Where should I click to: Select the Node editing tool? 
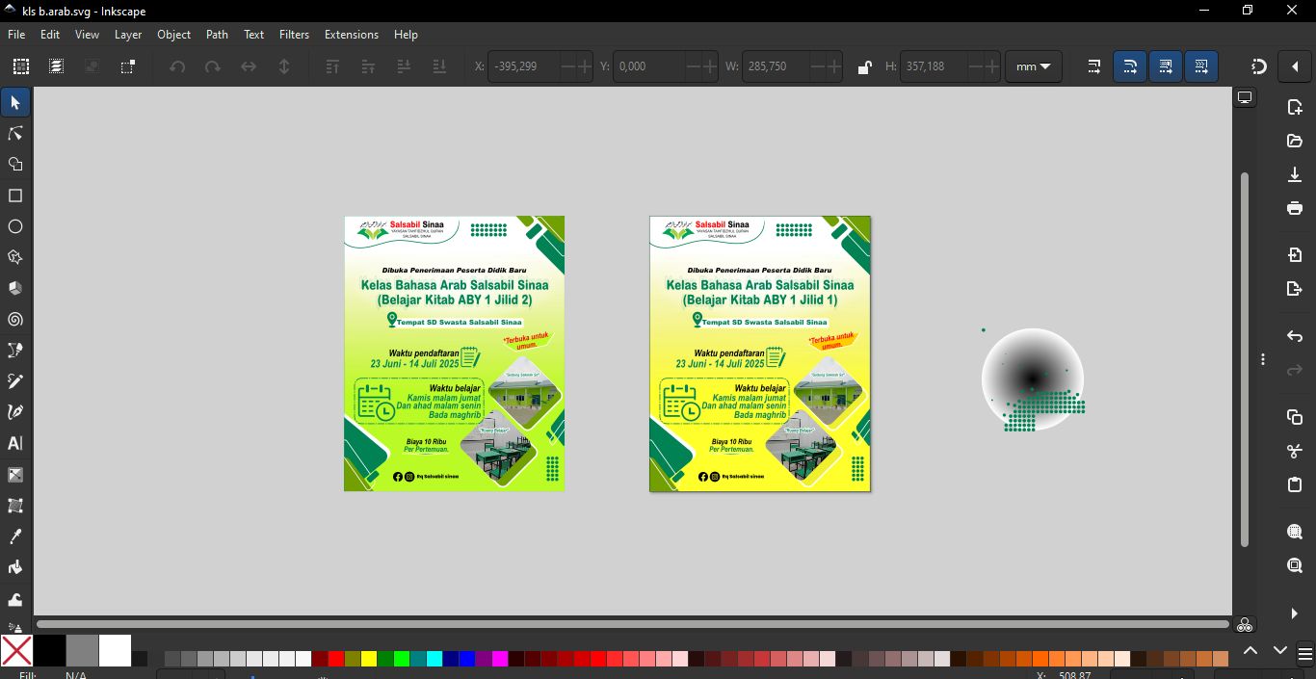pyautogui.click(x=15, y=133)
